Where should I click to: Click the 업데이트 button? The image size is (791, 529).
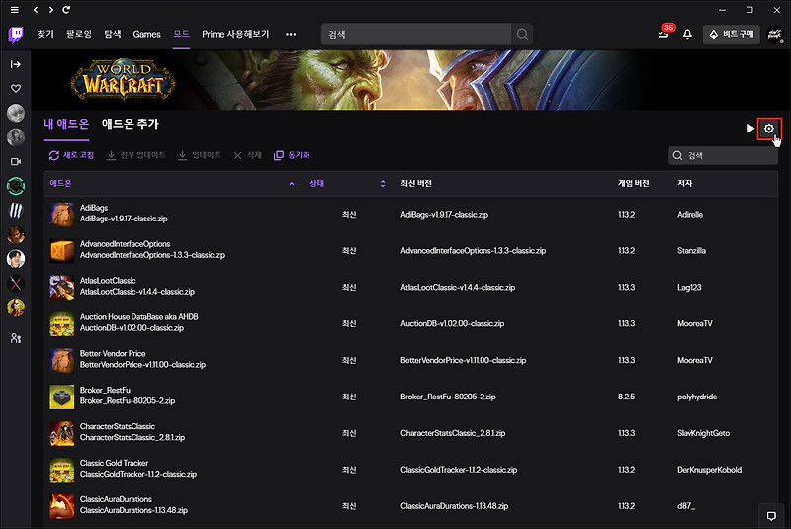tap(200, 155)
